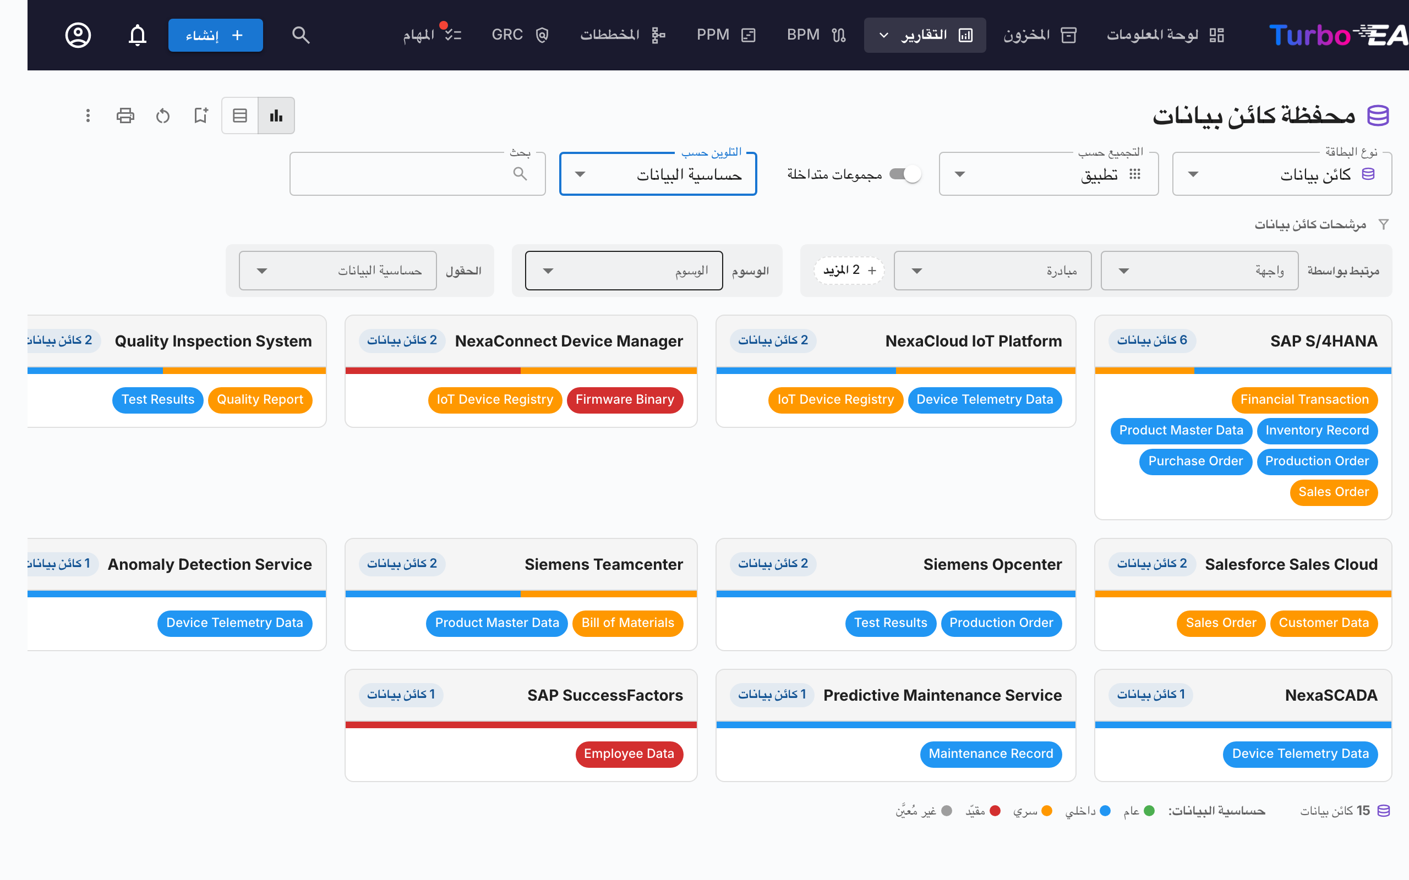
Task: Switch to chart view
Action: coord(276,116)
